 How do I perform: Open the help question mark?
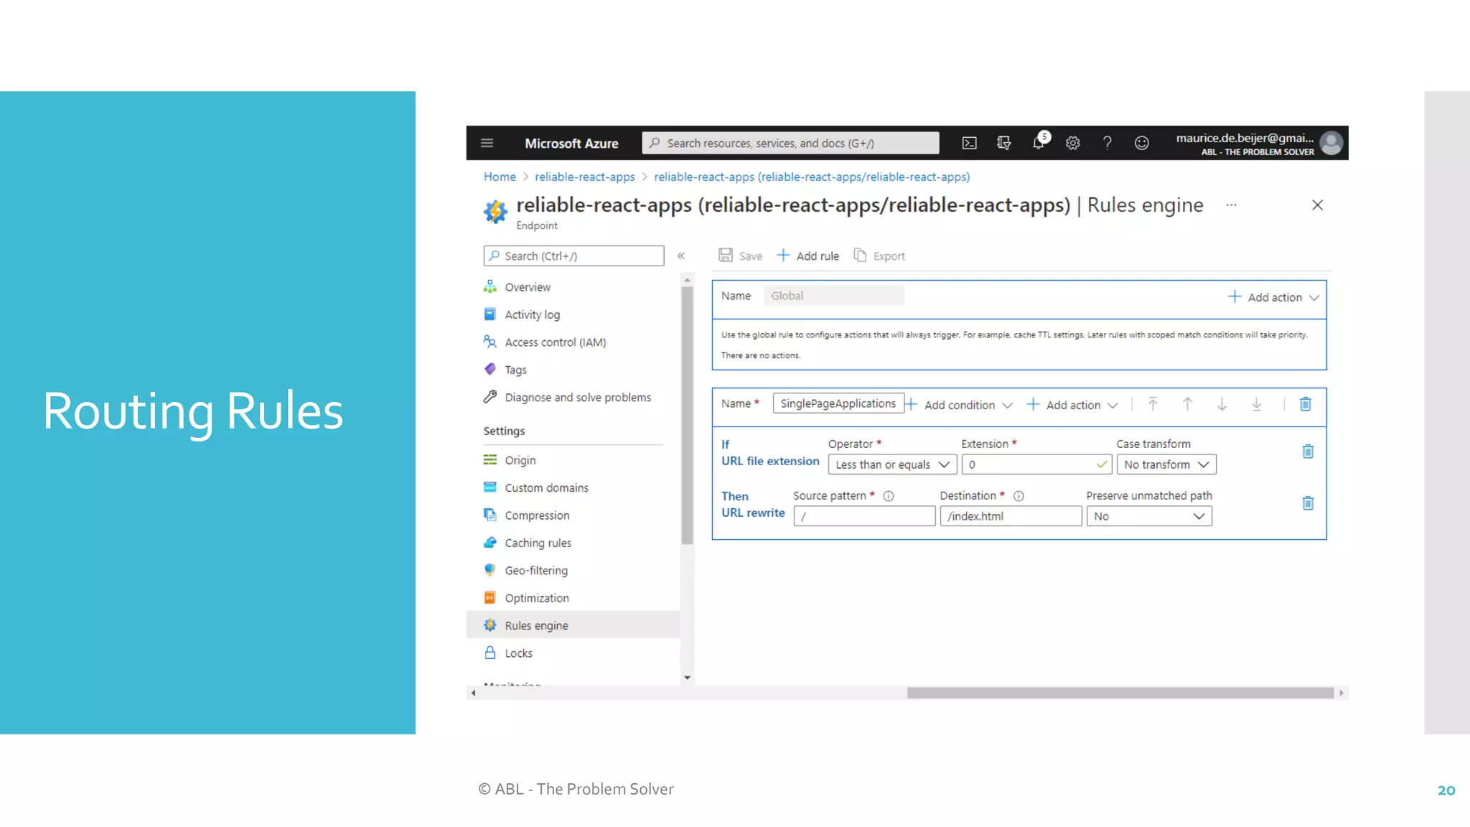point(1107,143)
